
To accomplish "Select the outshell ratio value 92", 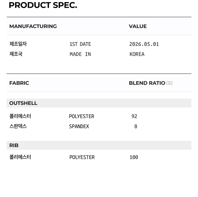I will (134, 116).
